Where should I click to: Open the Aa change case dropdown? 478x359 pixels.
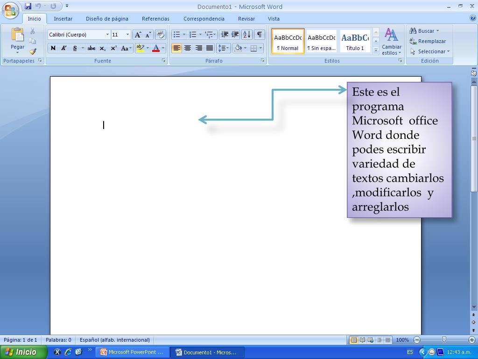126,48
